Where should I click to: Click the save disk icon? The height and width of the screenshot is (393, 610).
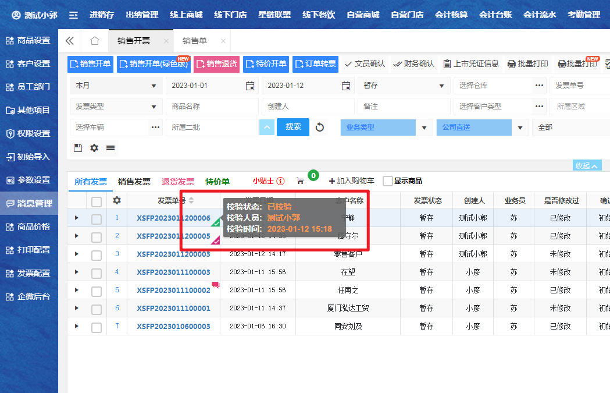pos(78,148)
